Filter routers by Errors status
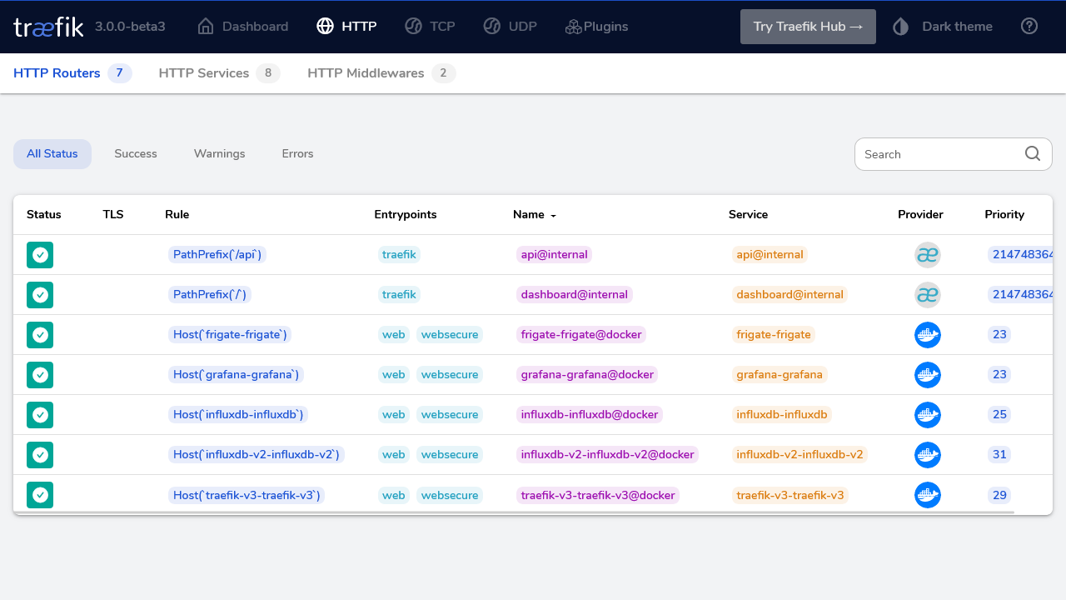The image size is (1066, 600). pos(297,154)
